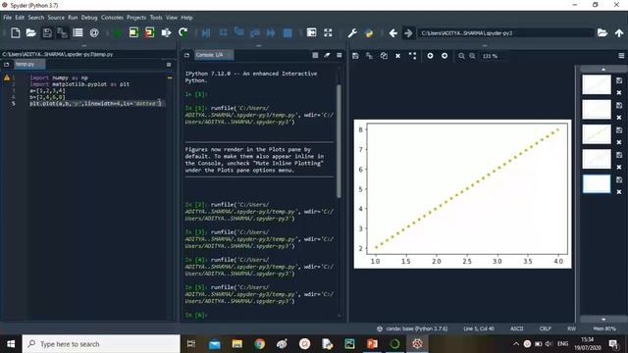This screenshot has width=628, height=353.
Task: Select the Console 1/A tab
Action: [214, 55]
